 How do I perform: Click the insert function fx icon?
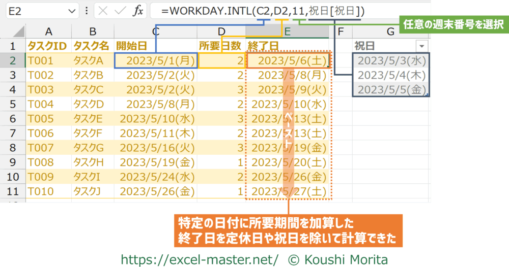click(138, 11)
